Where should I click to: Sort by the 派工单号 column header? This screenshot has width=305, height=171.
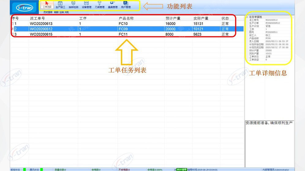pos(37,18)
